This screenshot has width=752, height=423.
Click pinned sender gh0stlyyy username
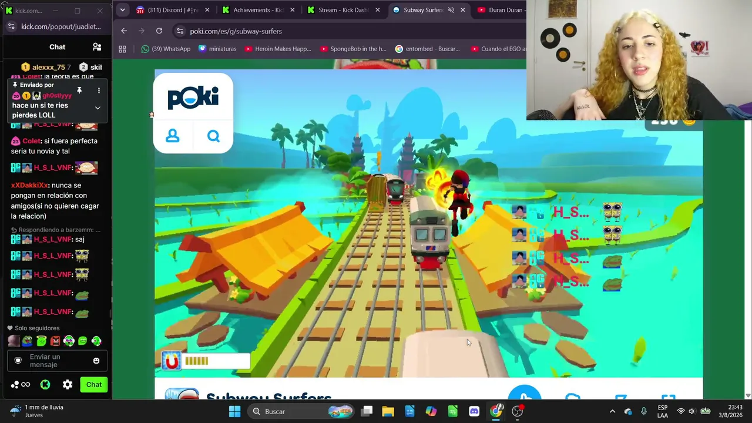pos(57,96)
